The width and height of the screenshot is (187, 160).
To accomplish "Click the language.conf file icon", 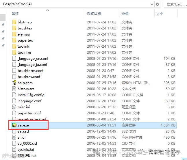I will pyautogui.click(x=14, y=101).
